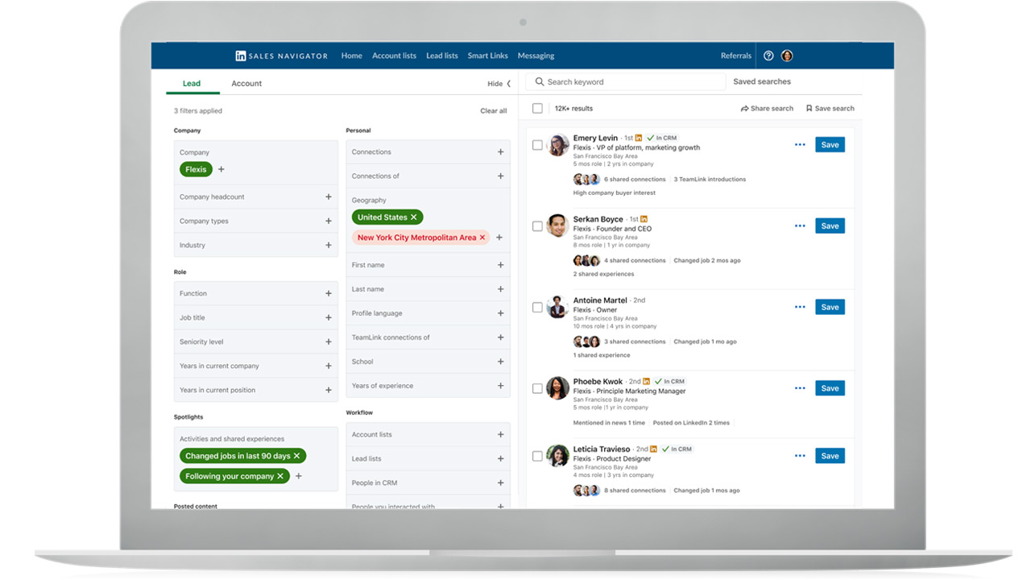Click LinkedIn badge next to Serkan Boyce
This screenshot has height=580, width=1031.
click(x=644, y=219)
